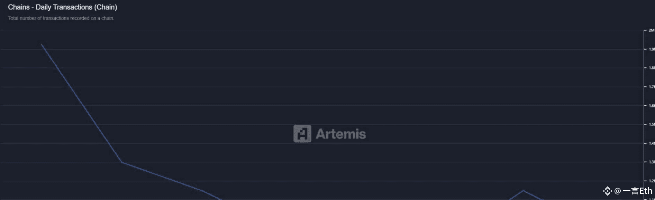The image size is (655, 200).
Task: Click the midpoint of the steep declining line segment
Action: coord(81,103)
